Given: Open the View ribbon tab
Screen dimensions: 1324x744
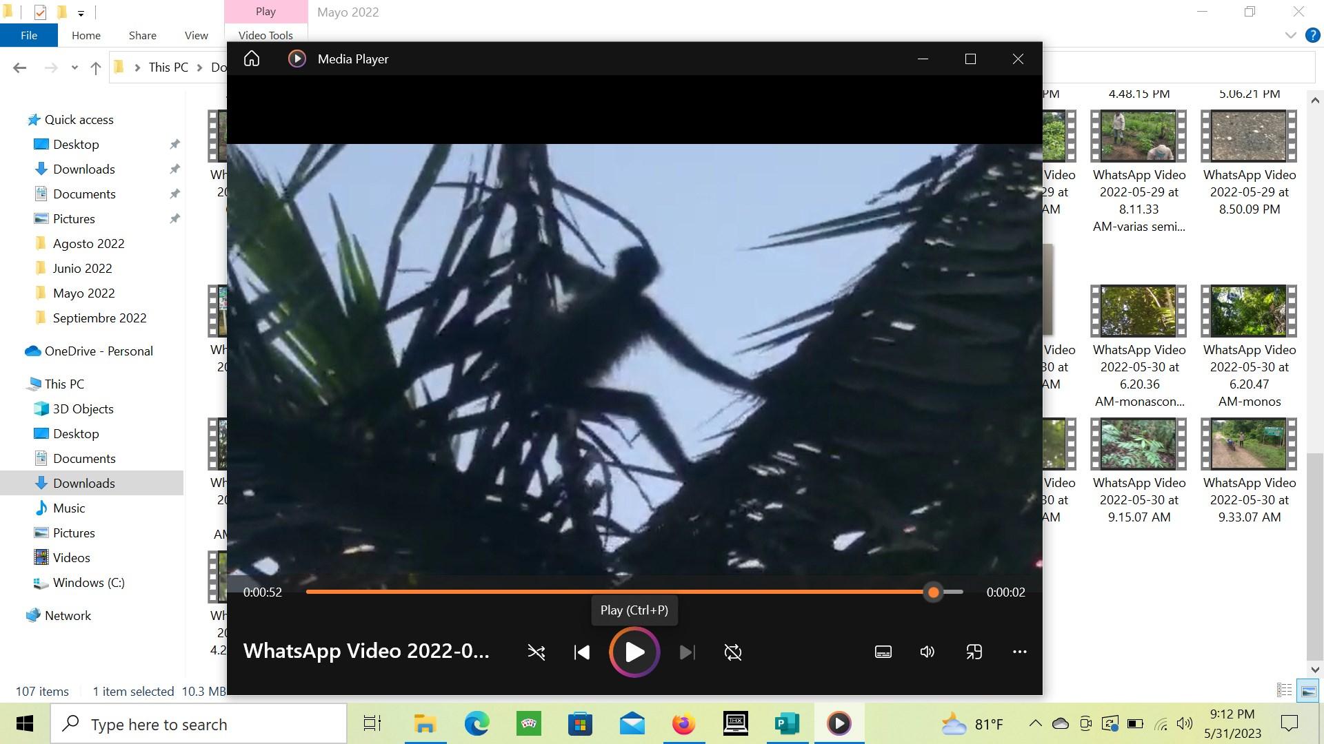Looking at the screenshot, I should 196,35.
